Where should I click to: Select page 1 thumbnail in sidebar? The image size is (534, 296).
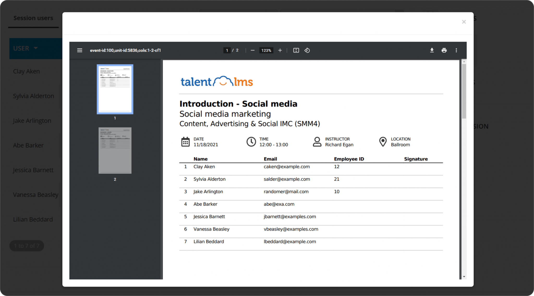[115, 89]
